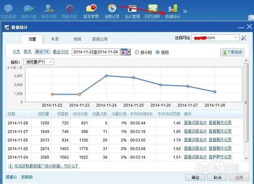Click the 发起邀请 invite icon
Image resolution: width=254 pixels, height=184 pixels.
[x=8, y=11]
